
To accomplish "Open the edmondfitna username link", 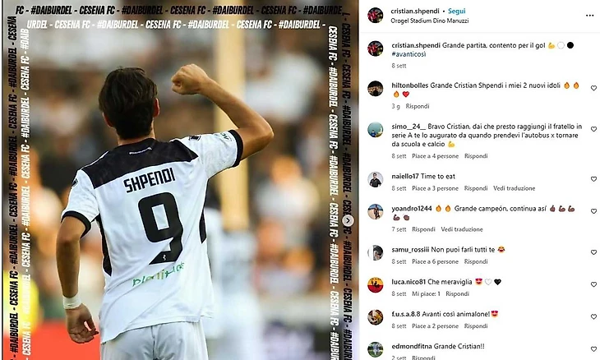I will click(x=412, y=346).
